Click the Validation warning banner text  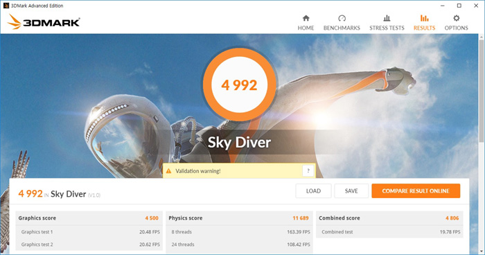click(x=198, y=171)
